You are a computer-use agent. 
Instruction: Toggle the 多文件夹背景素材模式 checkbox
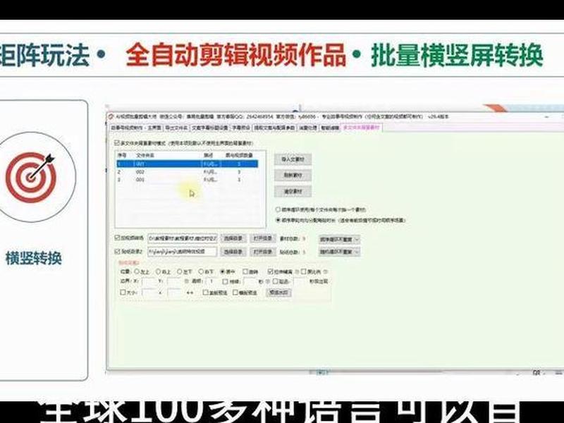pos(117,143)
